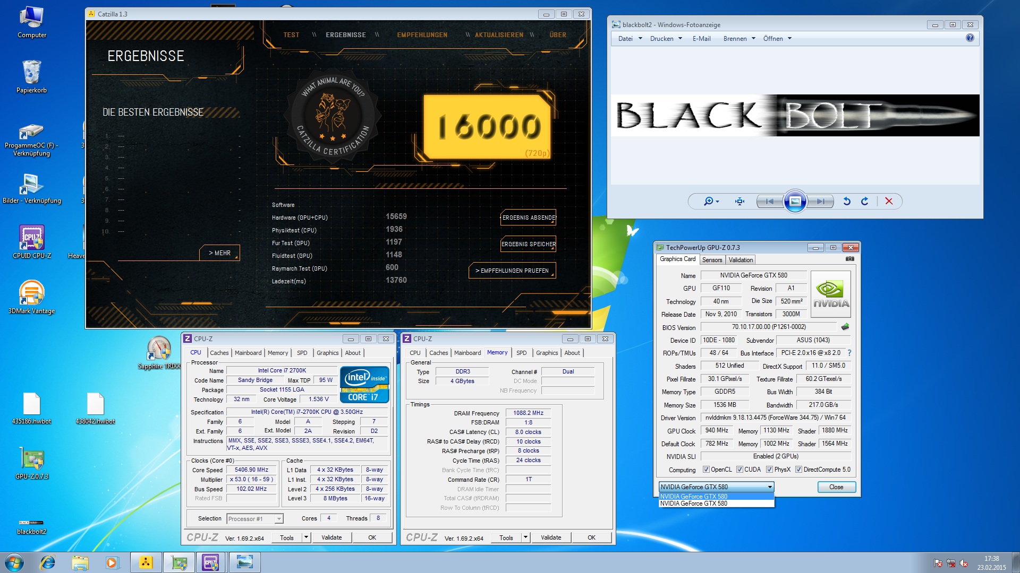Open the Computer desktop icon
Screen dimensions: 1020x573
(32, 22)
